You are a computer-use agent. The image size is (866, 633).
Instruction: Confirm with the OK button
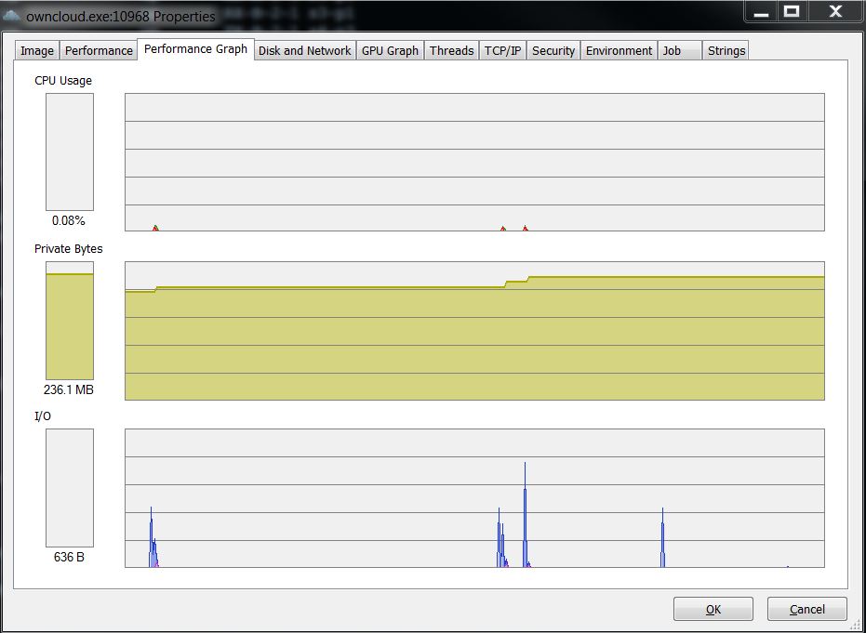[713, 609]
